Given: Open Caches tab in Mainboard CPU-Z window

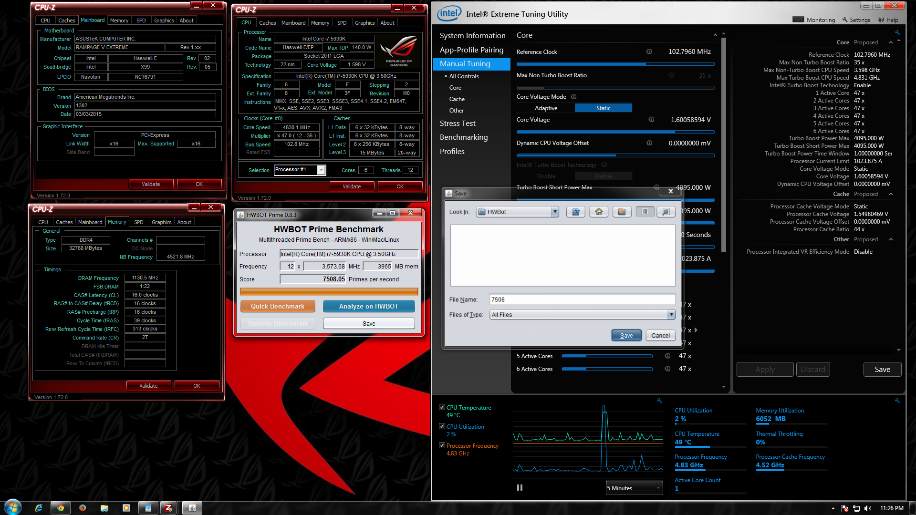Looking at the screenshot, I should coord(66,21).
